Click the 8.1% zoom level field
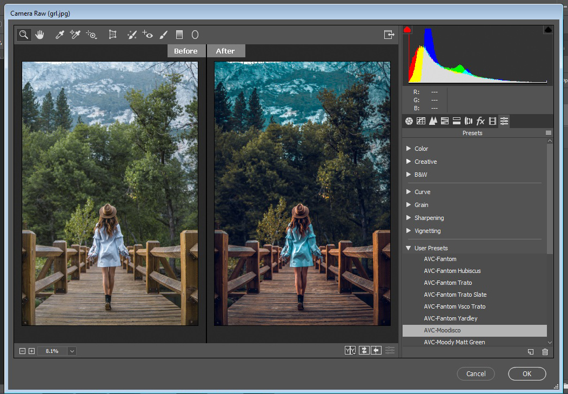 tap(52, 351)
